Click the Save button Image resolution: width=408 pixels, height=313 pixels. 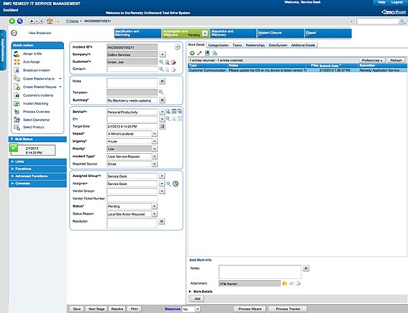click(x=77, y=309)
